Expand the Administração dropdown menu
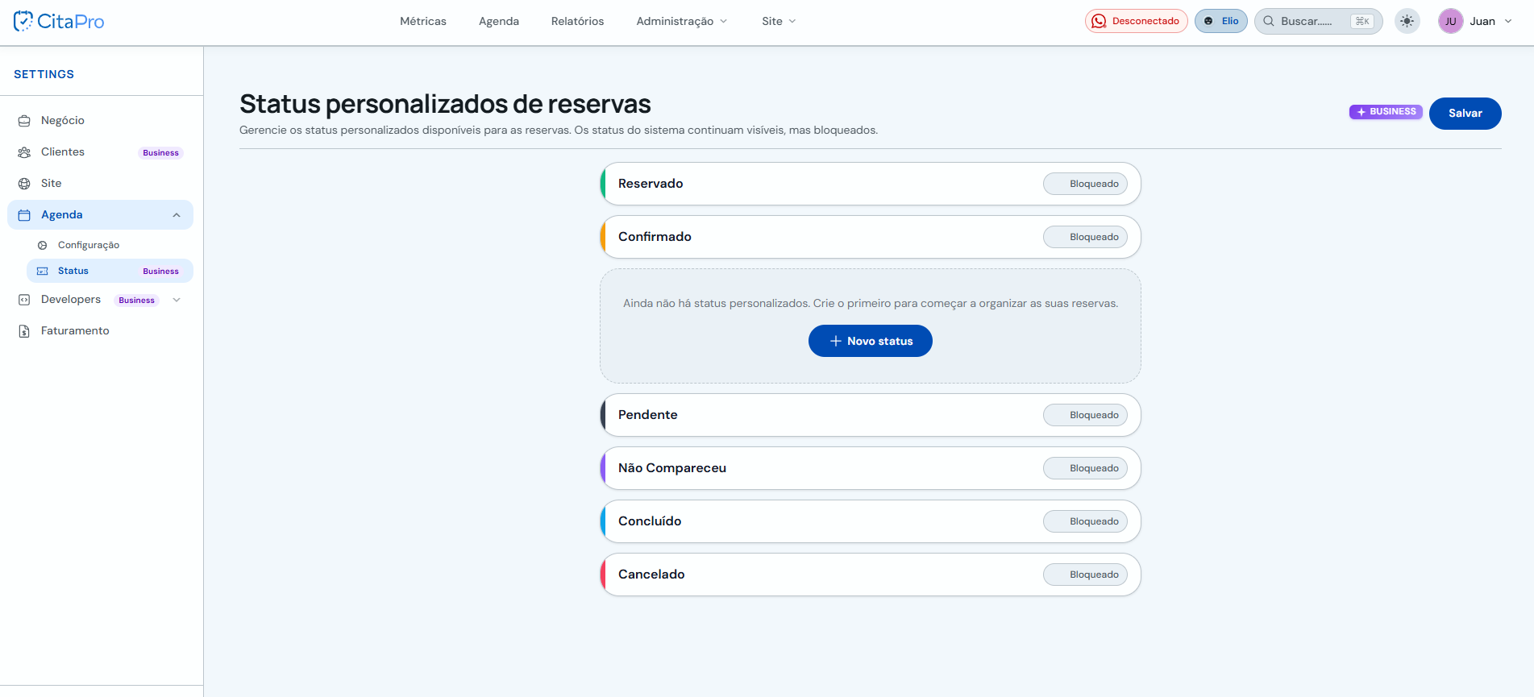Viewport: 1534px width, 697px height. click(682, 21)
